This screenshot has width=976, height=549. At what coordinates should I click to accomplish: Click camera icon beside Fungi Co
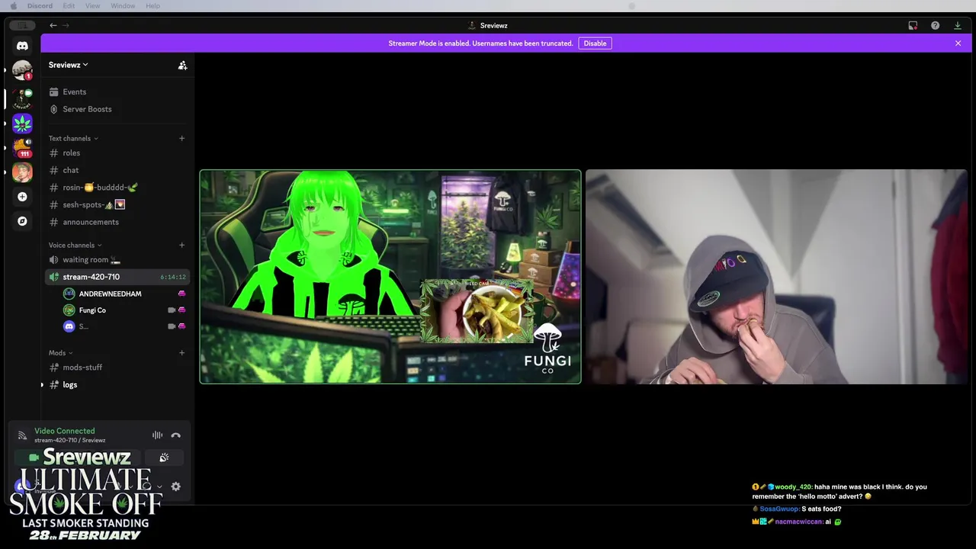pos(172,310)
